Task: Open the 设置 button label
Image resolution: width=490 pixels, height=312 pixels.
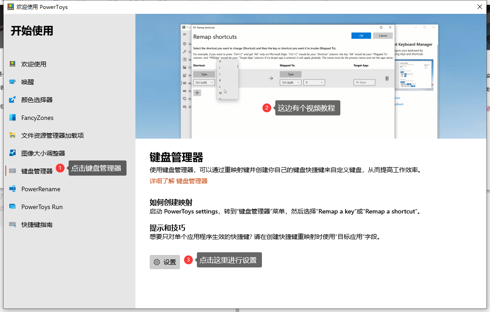Action: tap(170, 262)
